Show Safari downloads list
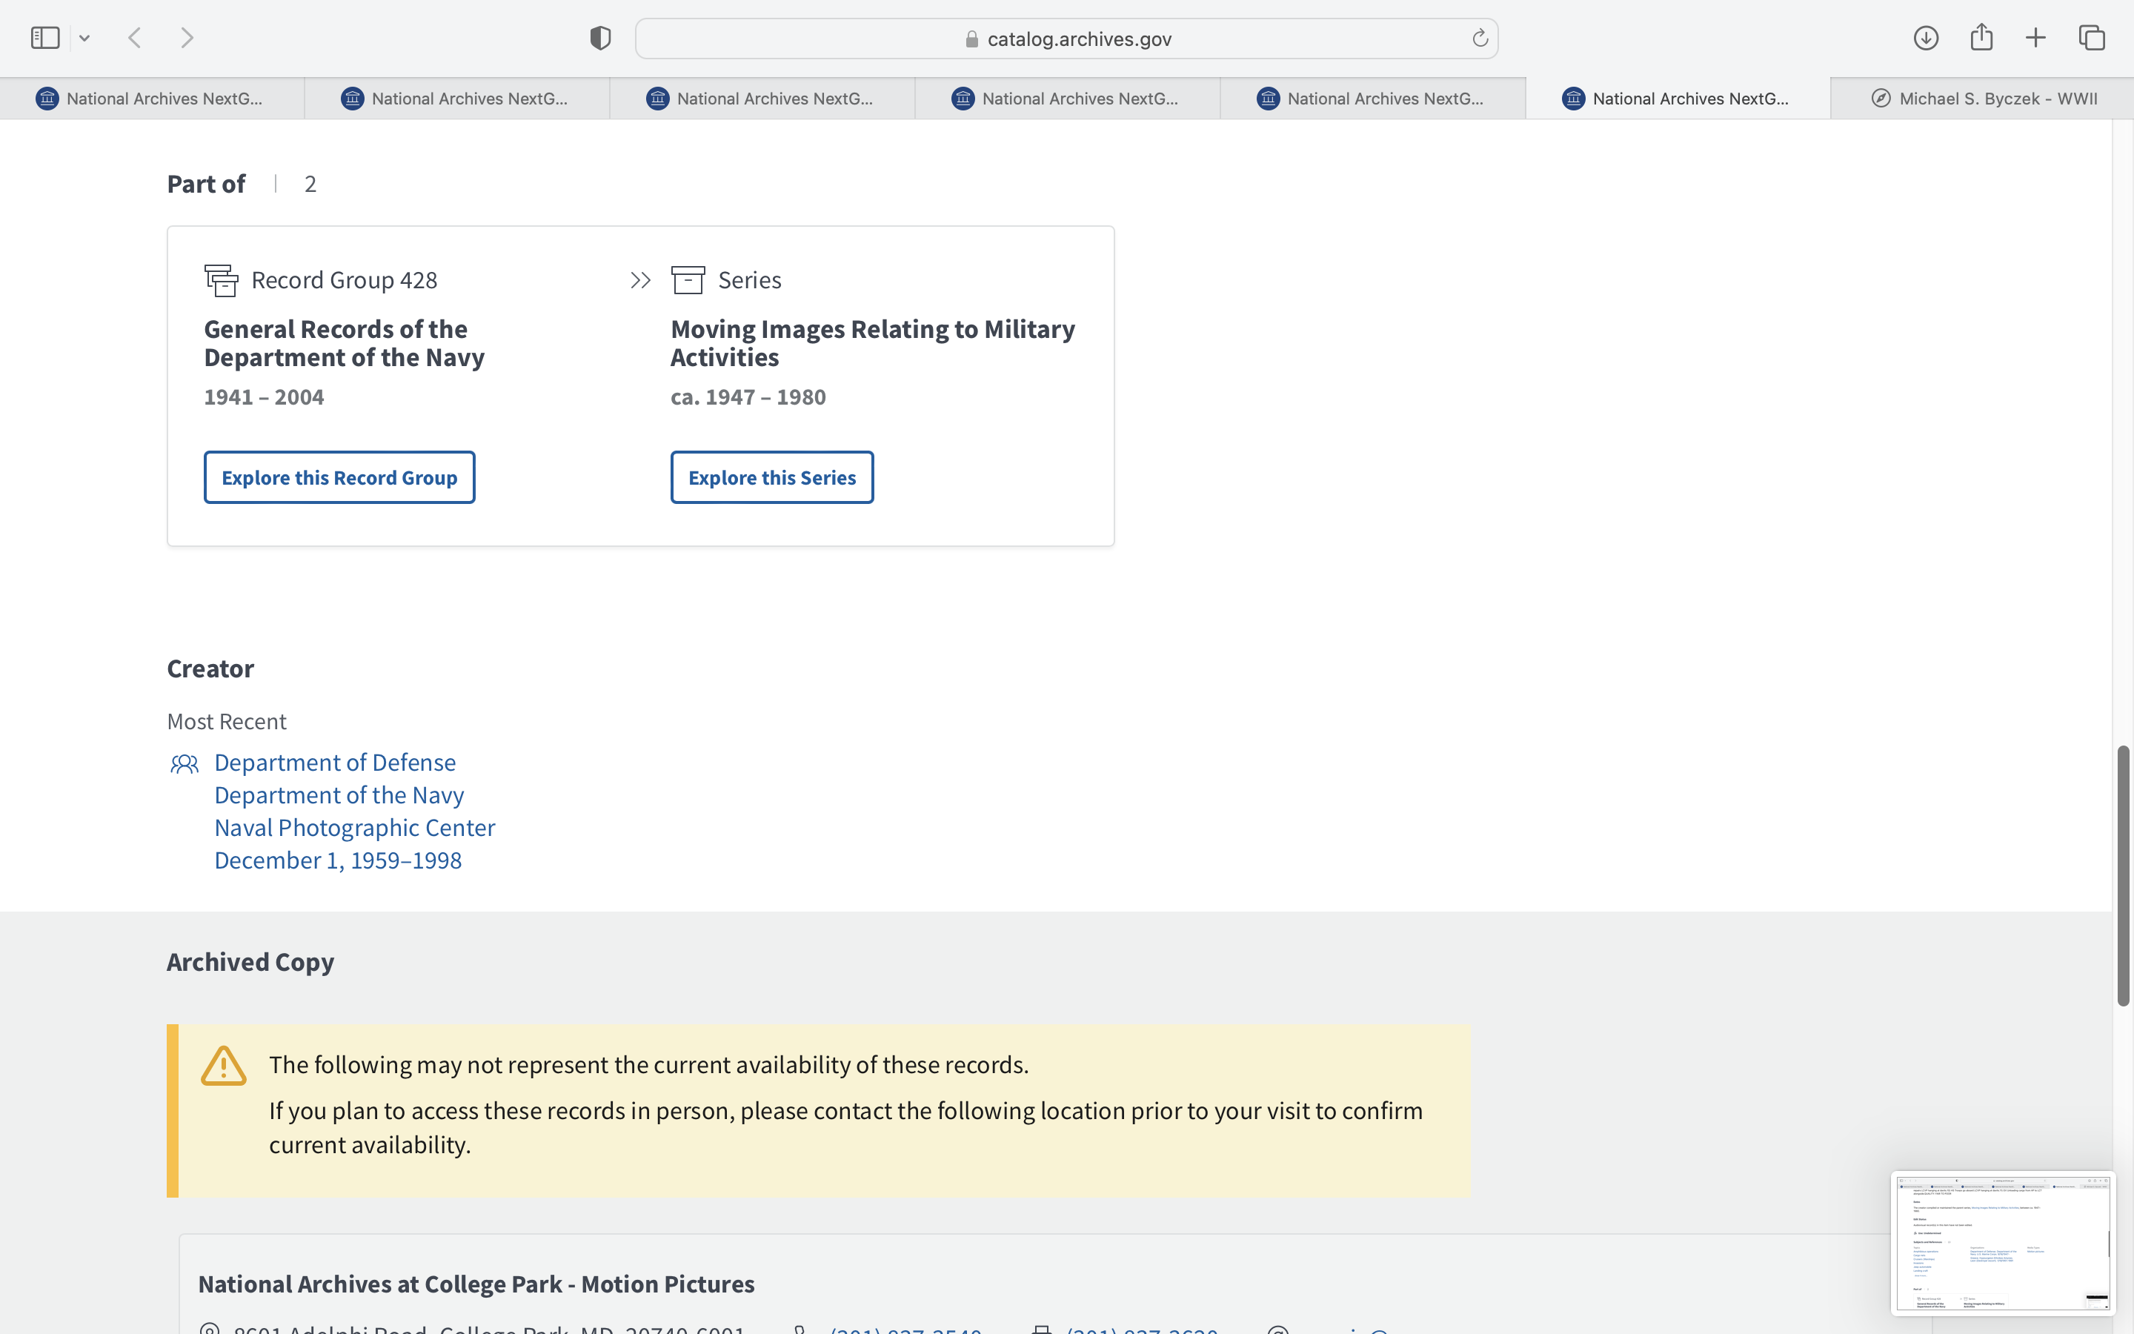Viewport: 2134px width, 1334px height. tap(1925, 38)
